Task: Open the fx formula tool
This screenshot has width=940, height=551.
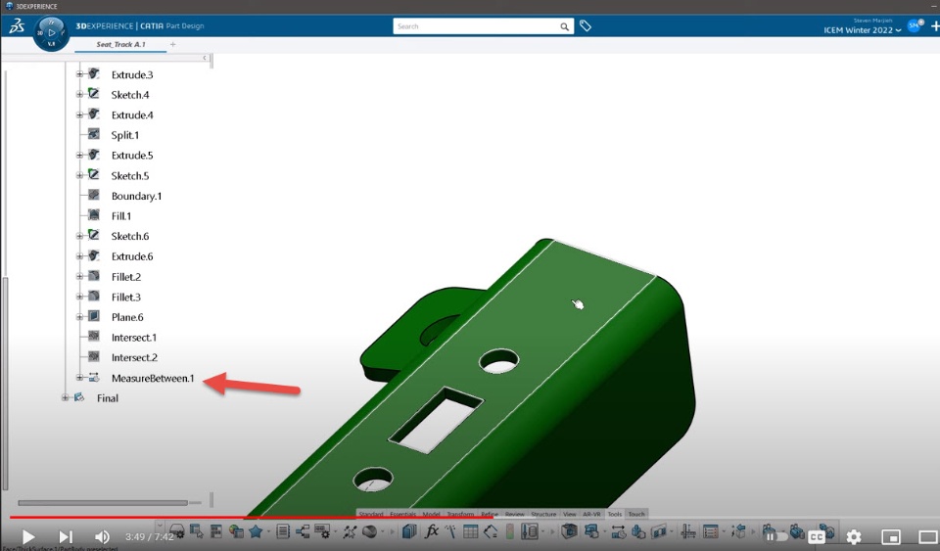Action: (x=431, y=531)
